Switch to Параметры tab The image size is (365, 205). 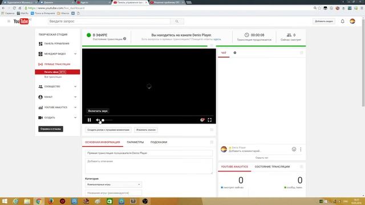click(x=135, y=142)
